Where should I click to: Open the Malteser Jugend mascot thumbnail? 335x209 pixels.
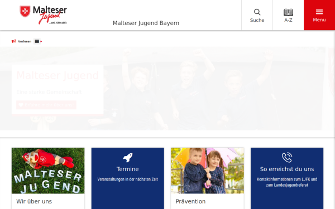[x=48, y=171]
